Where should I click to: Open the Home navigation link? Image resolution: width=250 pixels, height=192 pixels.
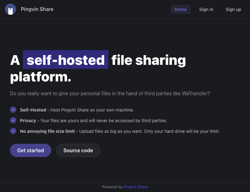pos(181,9)
